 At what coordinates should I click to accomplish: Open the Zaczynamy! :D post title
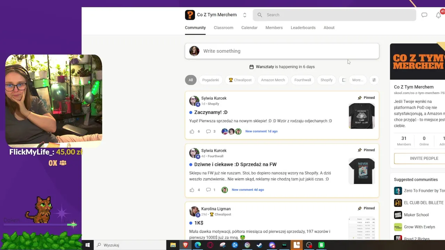(x=211, y=112)
